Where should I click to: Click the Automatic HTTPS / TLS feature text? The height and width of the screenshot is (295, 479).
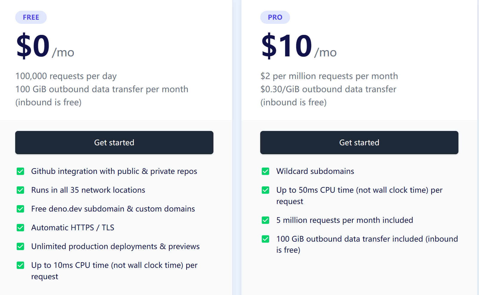(73, 228)
